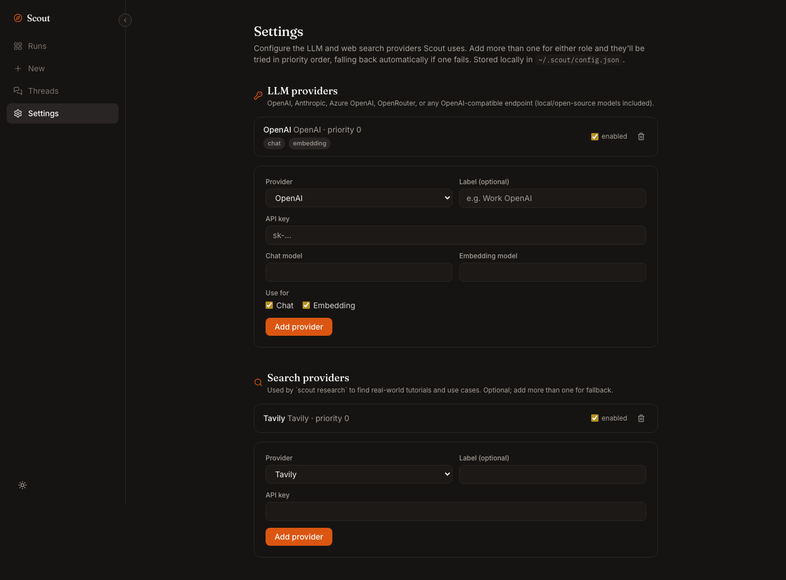Click the Search providers section heading
The height and width of the screenshot is (580, 786).
coord(308,378)
